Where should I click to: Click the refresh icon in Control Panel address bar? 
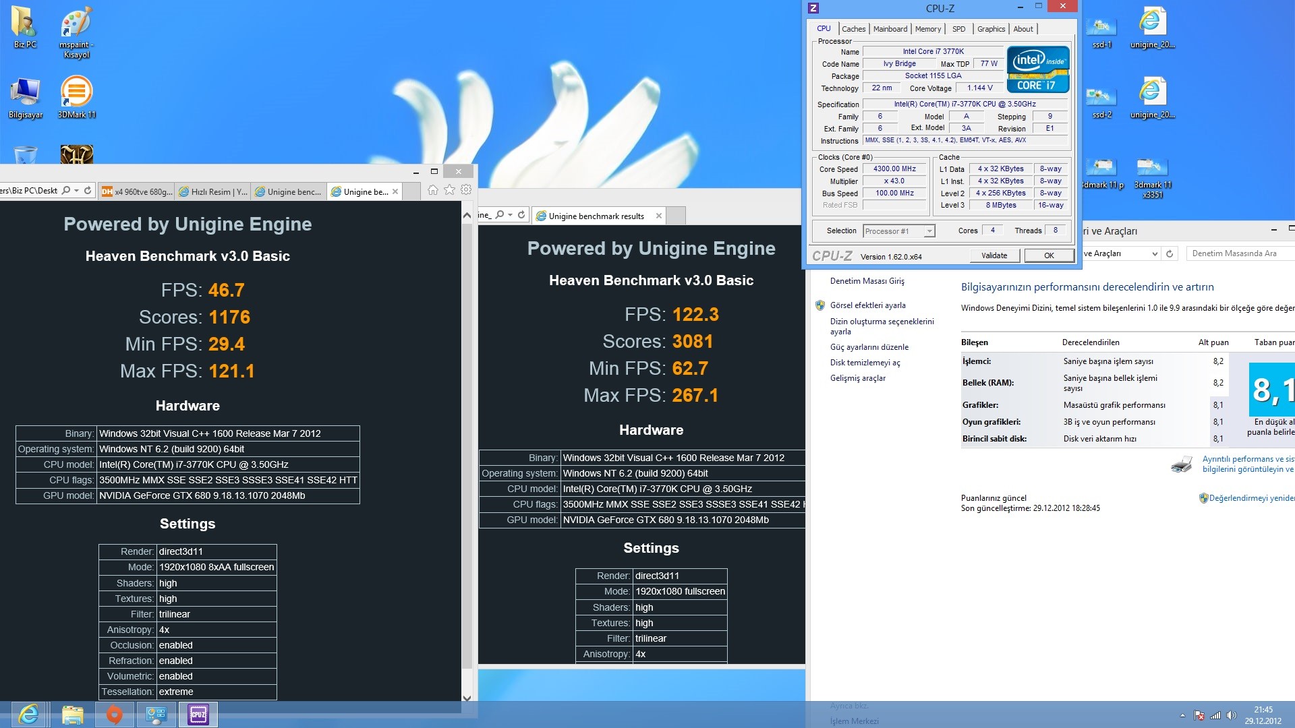1170,253
